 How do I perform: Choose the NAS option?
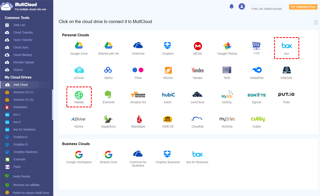[227, 73]
